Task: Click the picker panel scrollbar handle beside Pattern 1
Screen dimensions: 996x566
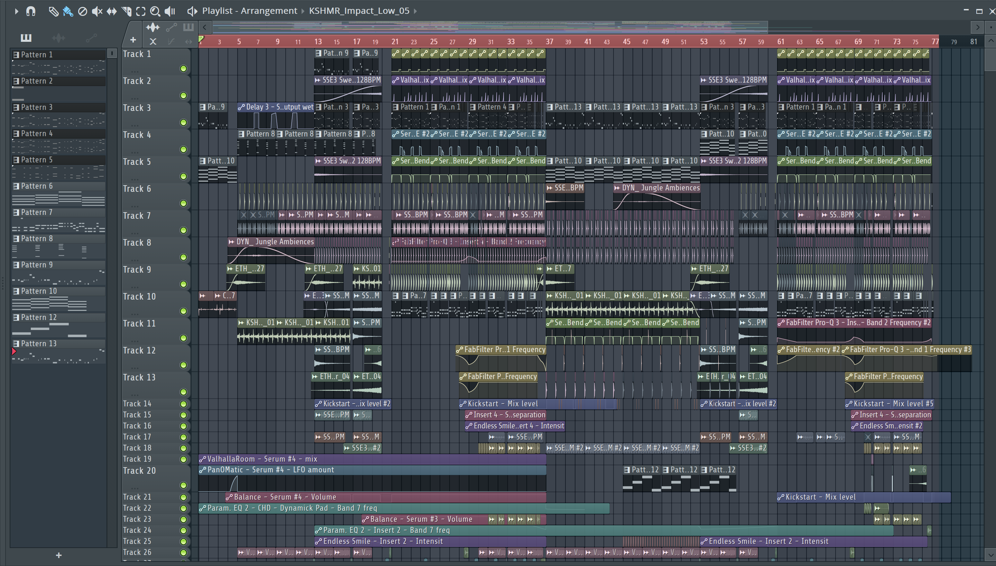Action: tap(112, 53)
